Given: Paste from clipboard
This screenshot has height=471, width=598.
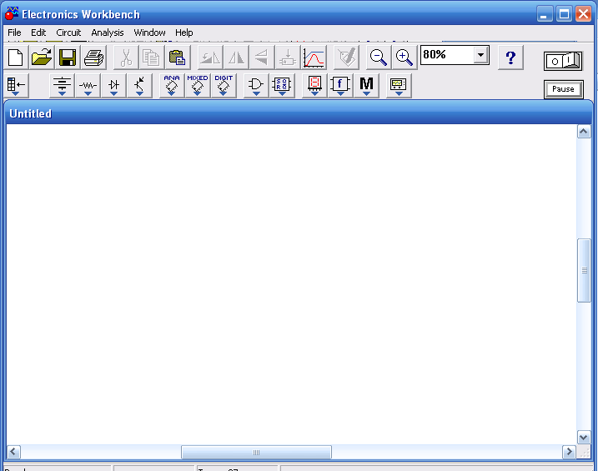Looking at the screenshot, I should point(178,58).
